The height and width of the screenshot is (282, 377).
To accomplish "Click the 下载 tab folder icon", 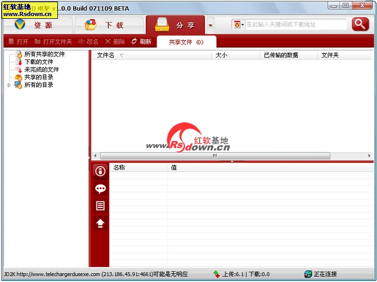I will tap(91, 25).
